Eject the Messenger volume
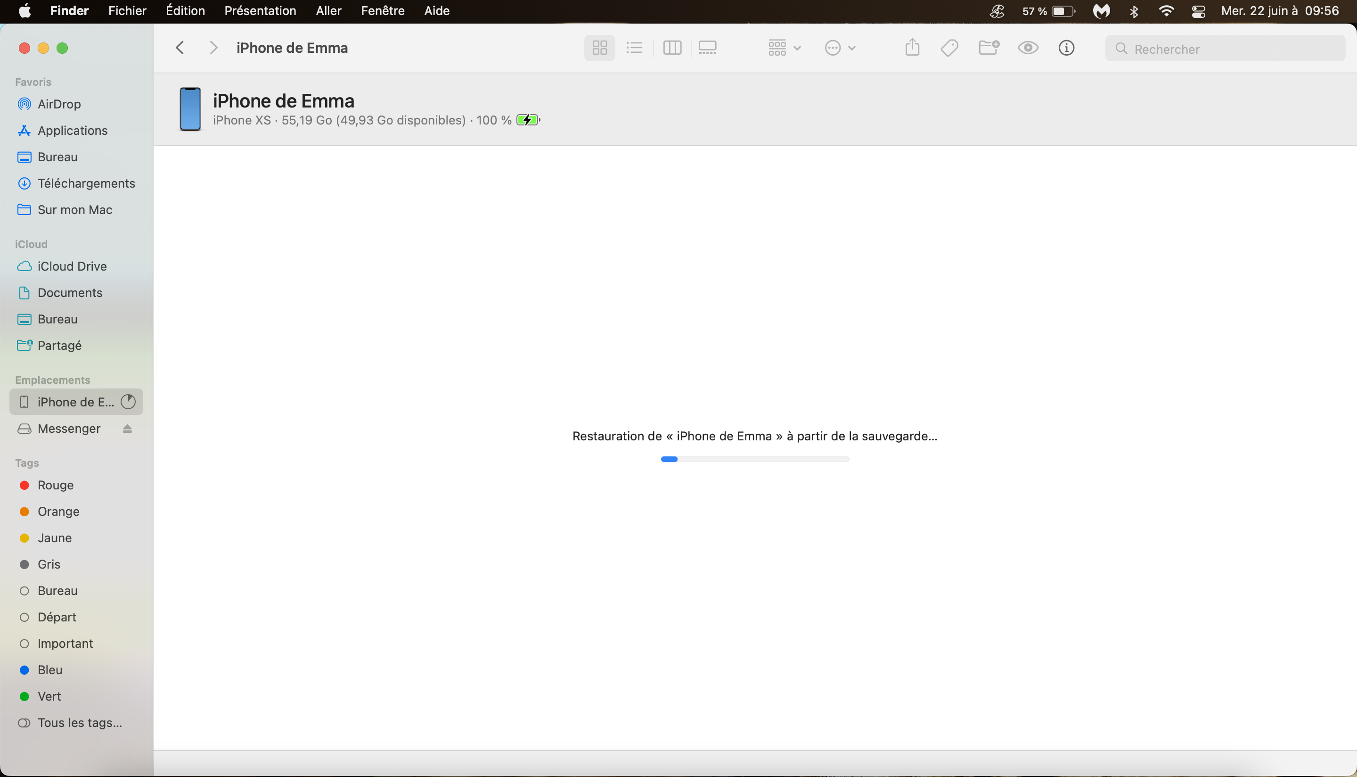 [x=127, y=429]
